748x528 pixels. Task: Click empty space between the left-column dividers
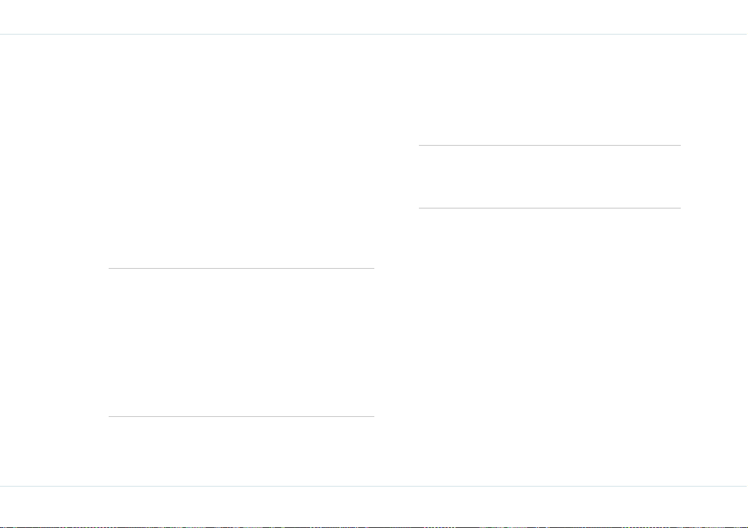241,342
